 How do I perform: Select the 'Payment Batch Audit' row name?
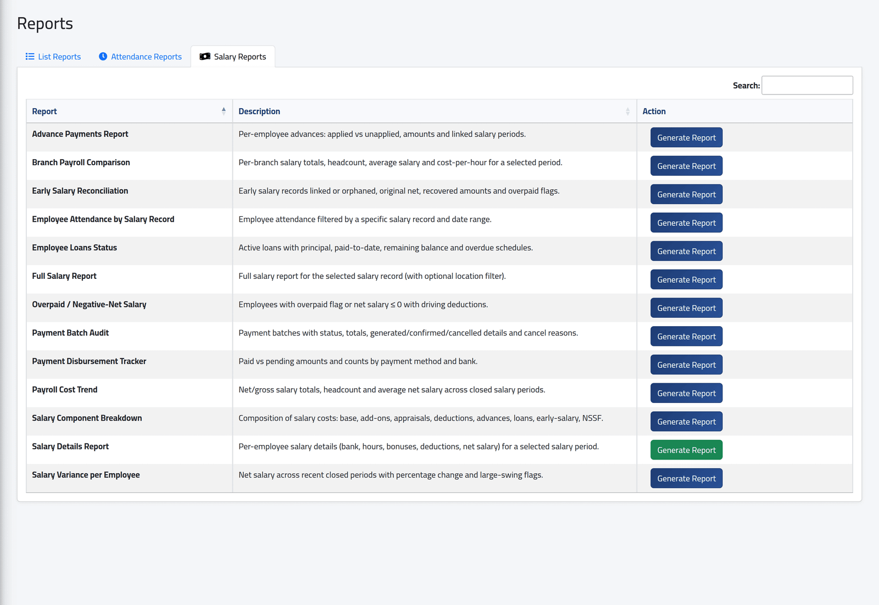point(70,333)
